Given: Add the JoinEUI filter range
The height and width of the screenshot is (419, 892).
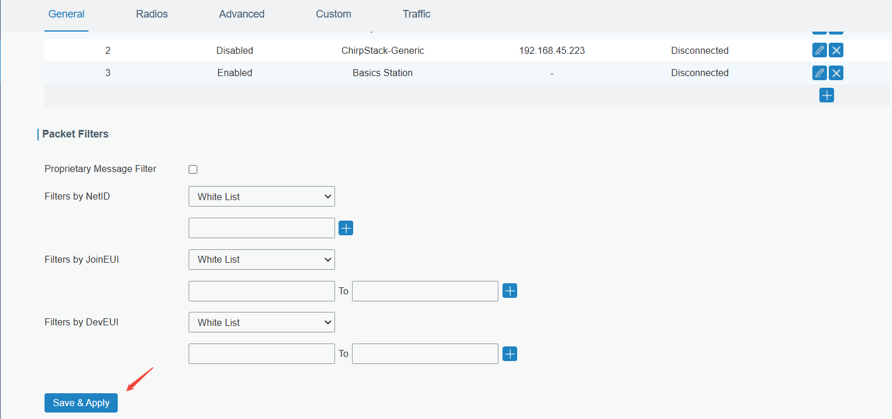Looking at the screenshot, I should pyautogui.click(x=510, y=291).
